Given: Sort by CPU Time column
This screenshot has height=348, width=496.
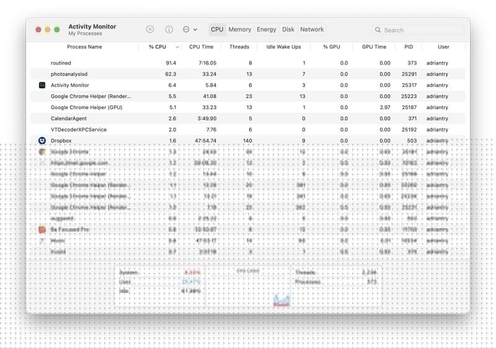Looking at the screenshot, I should (201, 47).
